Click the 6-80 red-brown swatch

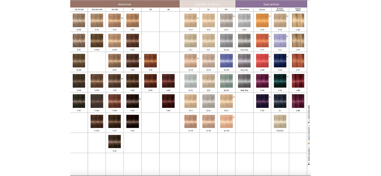click(168, 81)
